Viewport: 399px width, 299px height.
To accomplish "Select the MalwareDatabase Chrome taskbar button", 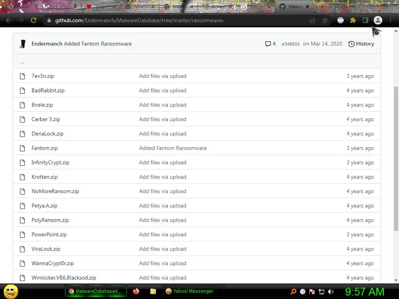I will pos(96,291).
